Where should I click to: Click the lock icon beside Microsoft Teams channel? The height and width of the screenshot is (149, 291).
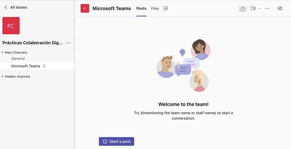(44, 66)
